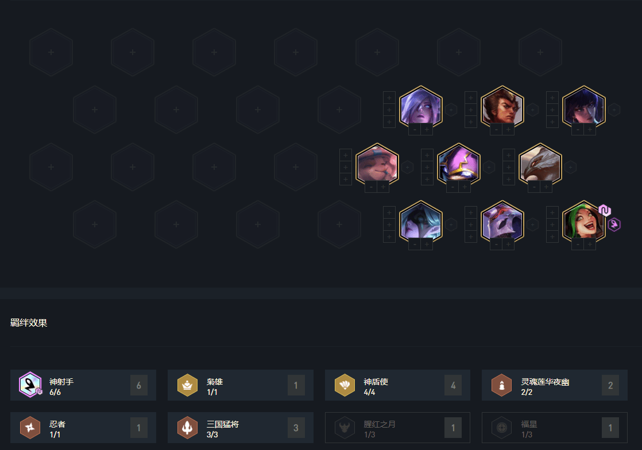Select the 神射手 trait icon
Screen dimensions: 642x450
(x=30, y=385)
